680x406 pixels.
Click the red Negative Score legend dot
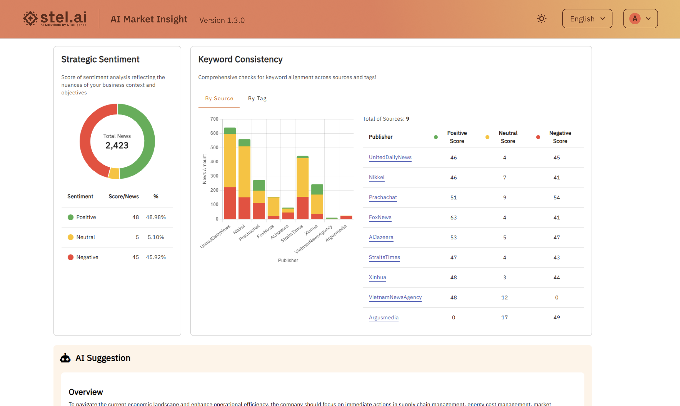pyautogui.click(x=538, y=137)
